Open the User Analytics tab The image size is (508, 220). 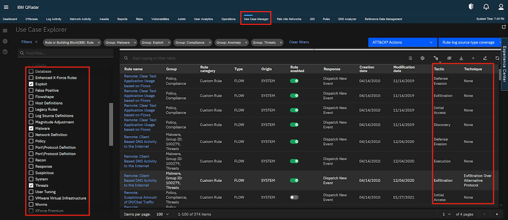(x=203, y=19)
